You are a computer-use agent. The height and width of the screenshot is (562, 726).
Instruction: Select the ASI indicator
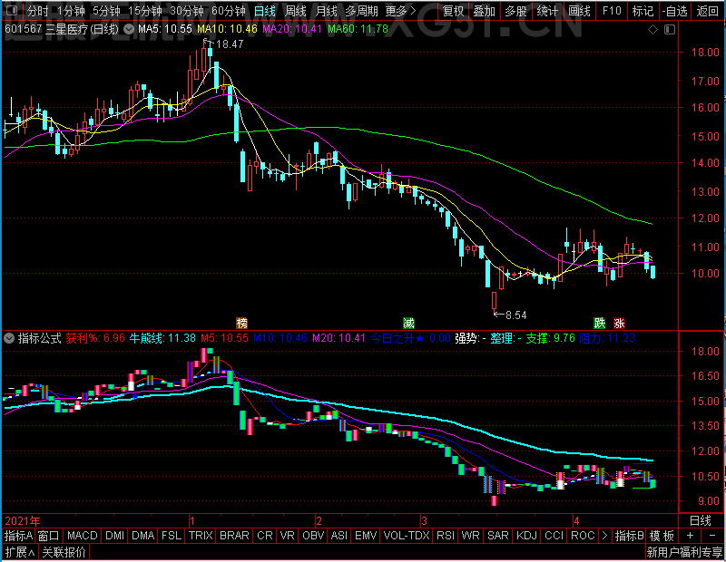[339, 535]
